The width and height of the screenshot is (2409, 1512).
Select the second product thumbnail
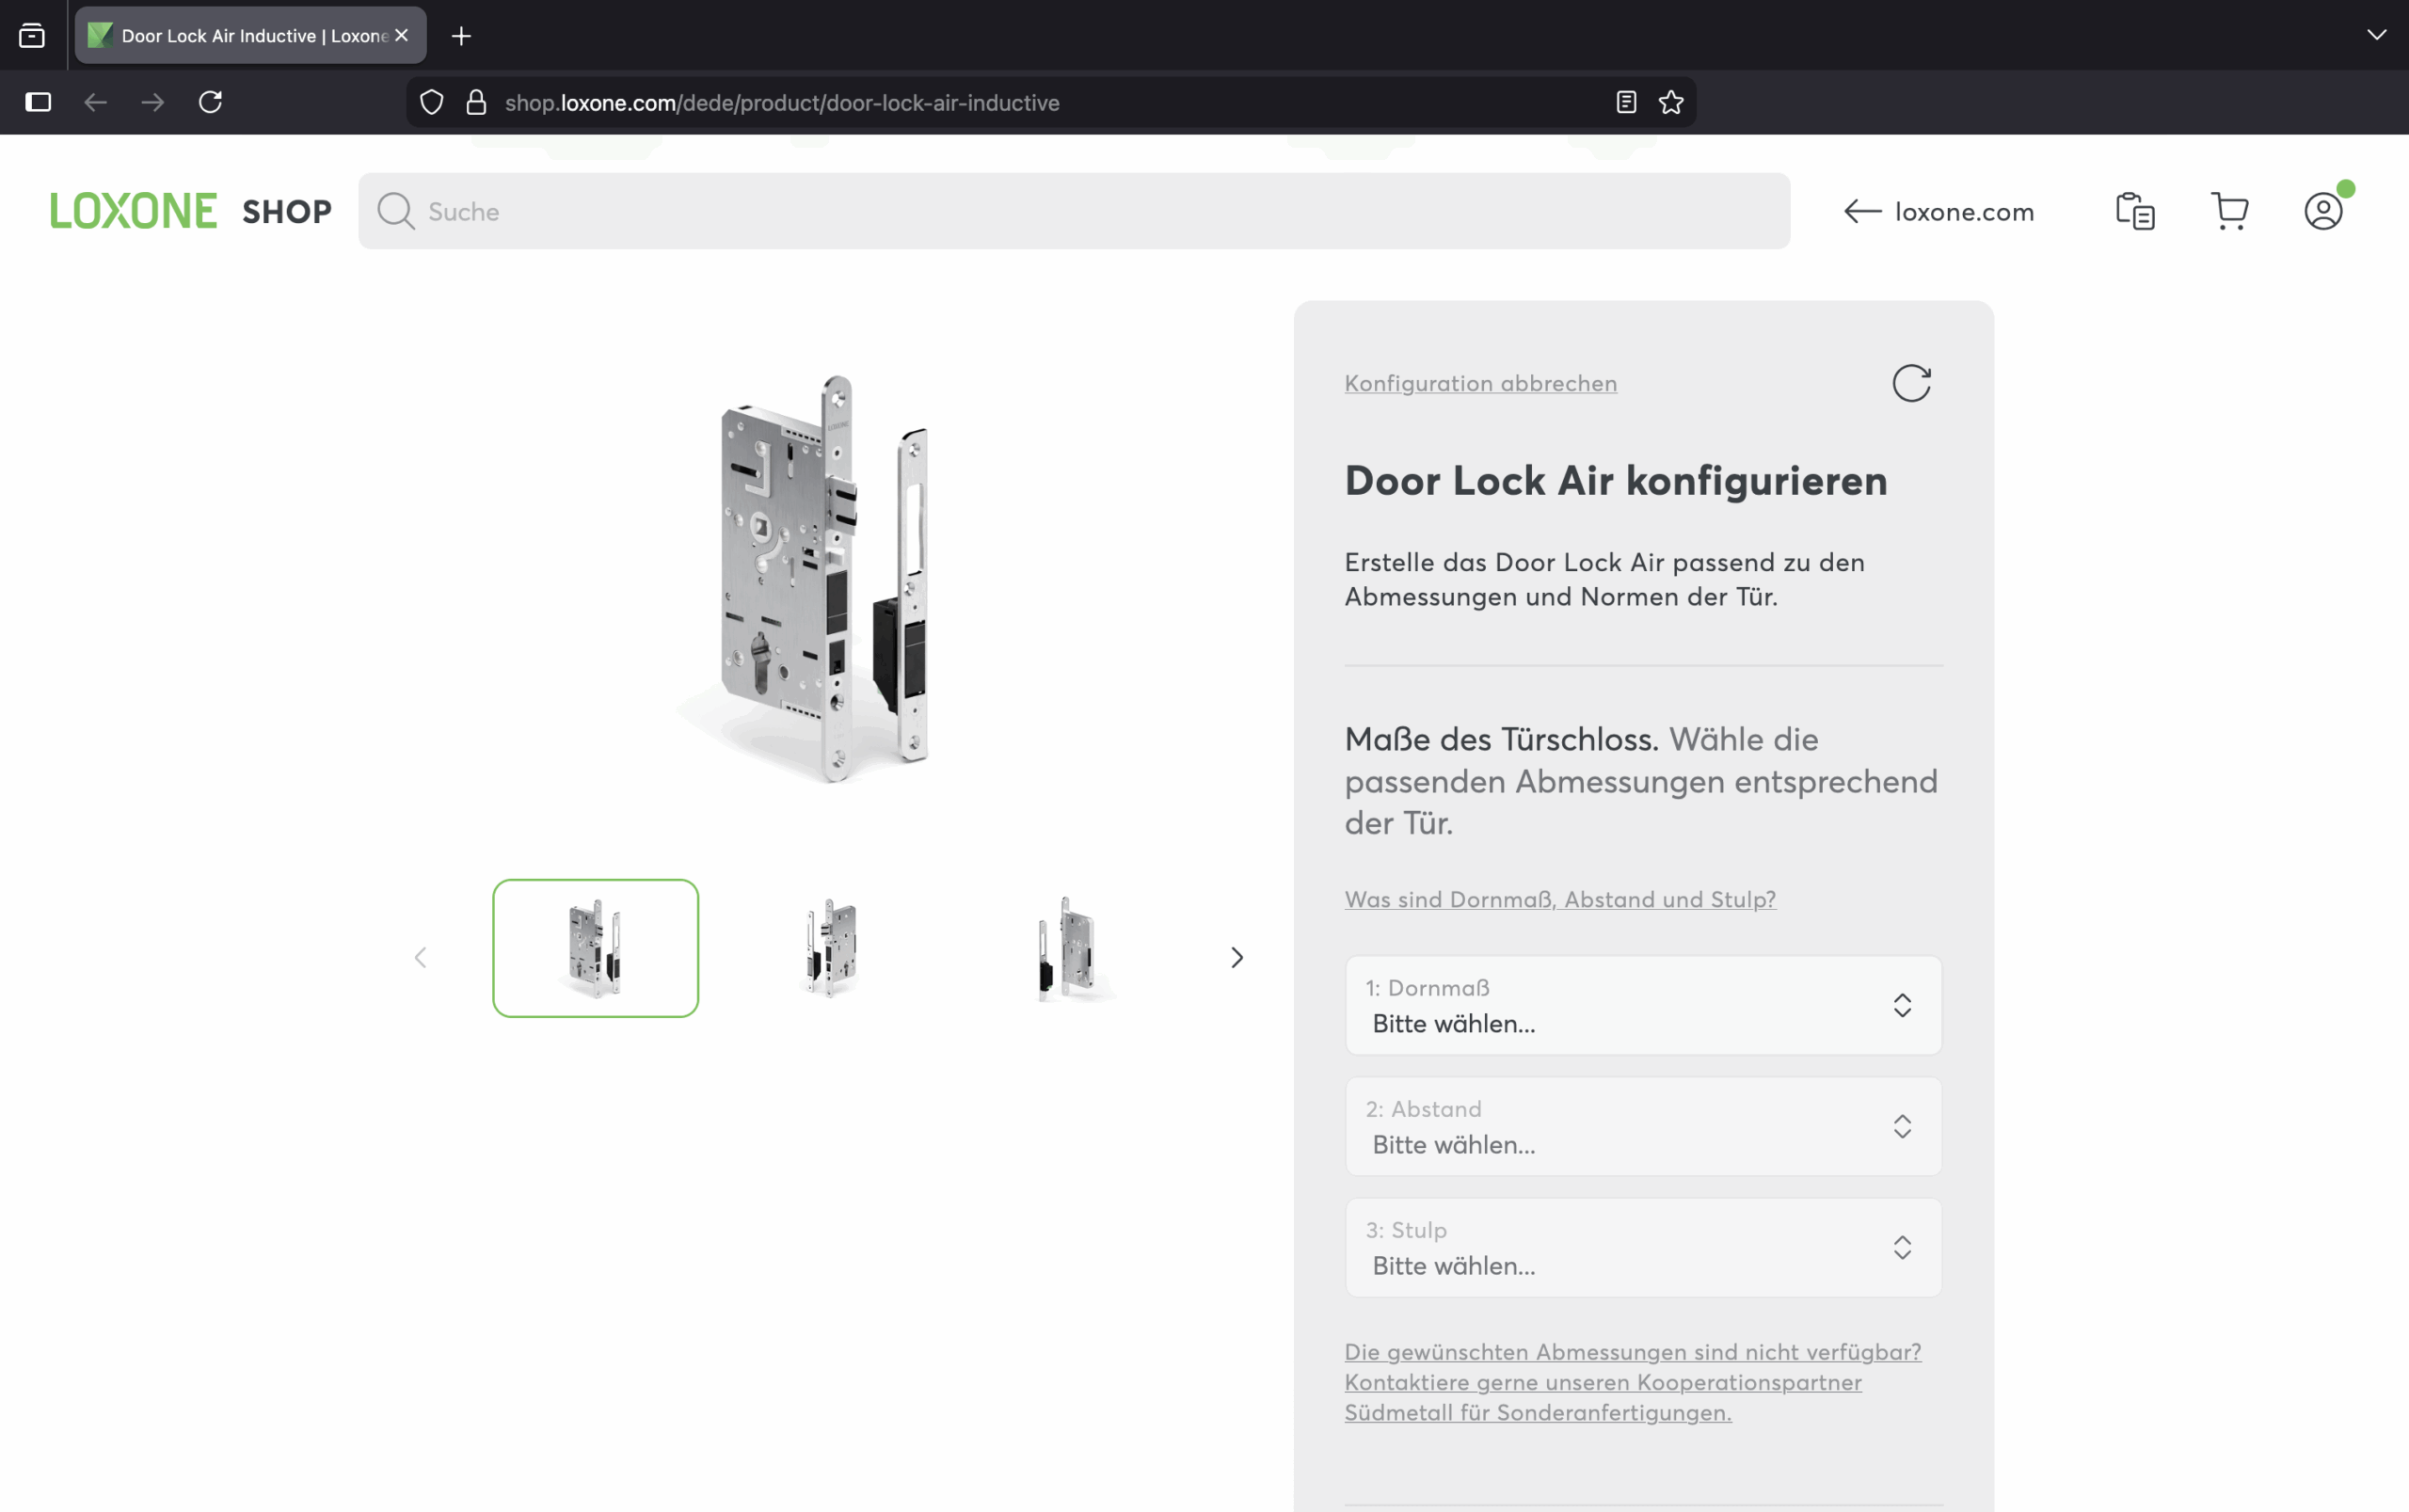832,948
